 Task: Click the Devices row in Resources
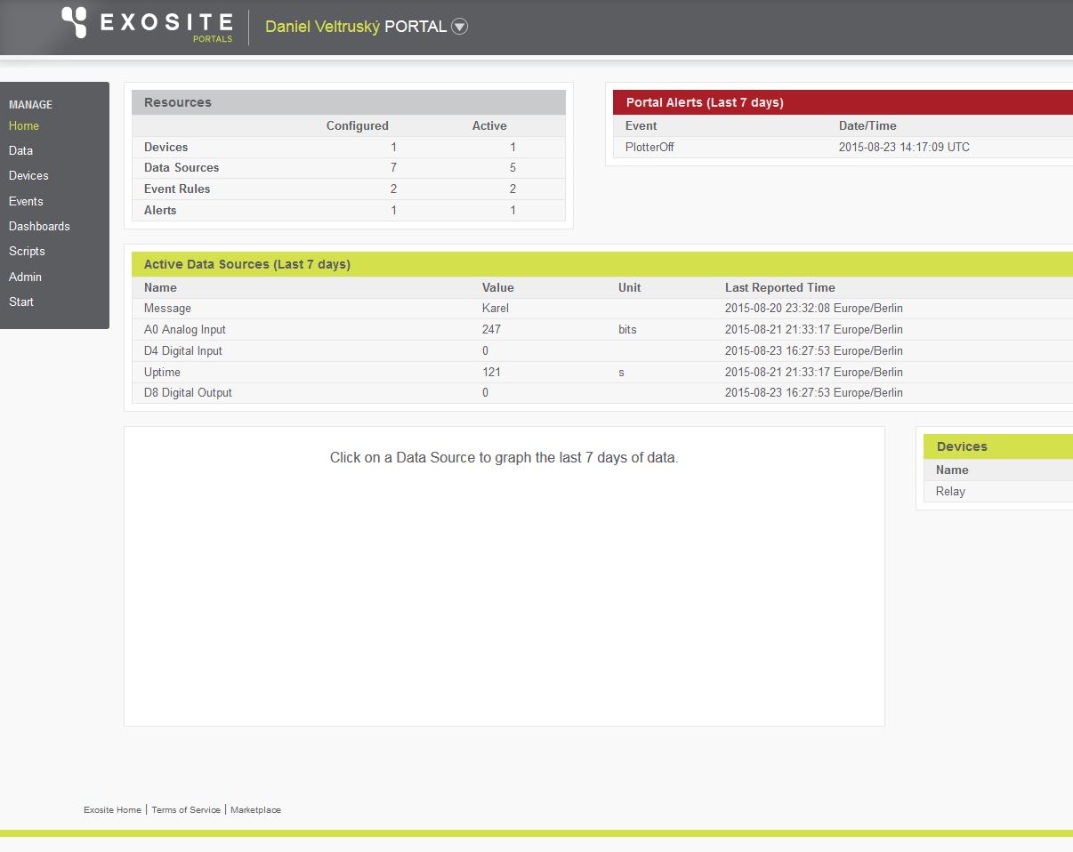click(x=349, y=147)
